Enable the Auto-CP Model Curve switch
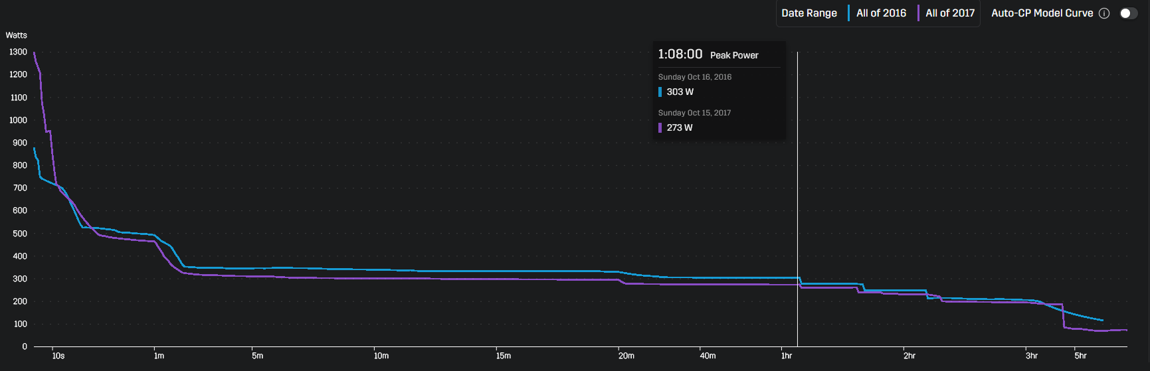Screen dimensions: 1150x371 1128,13
